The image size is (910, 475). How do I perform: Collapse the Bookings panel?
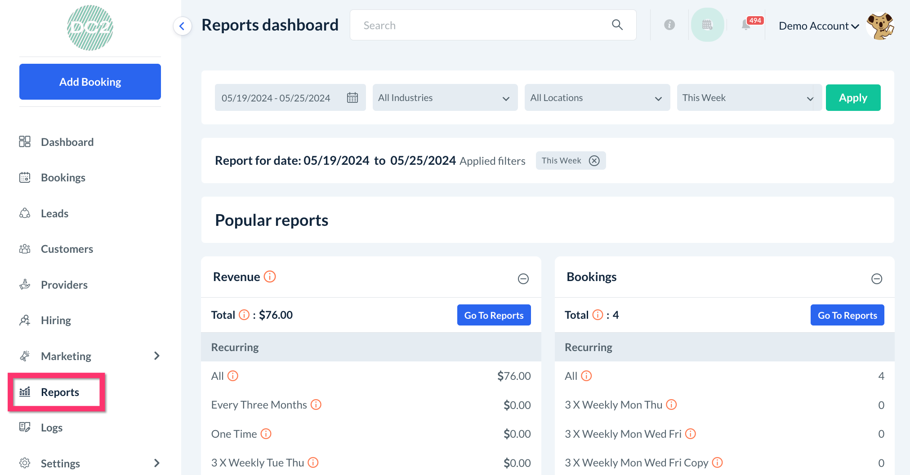pos(876,279)
